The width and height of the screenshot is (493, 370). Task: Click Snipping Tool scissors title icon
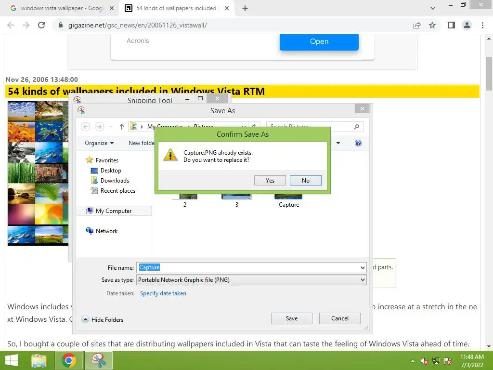point(77,100)
